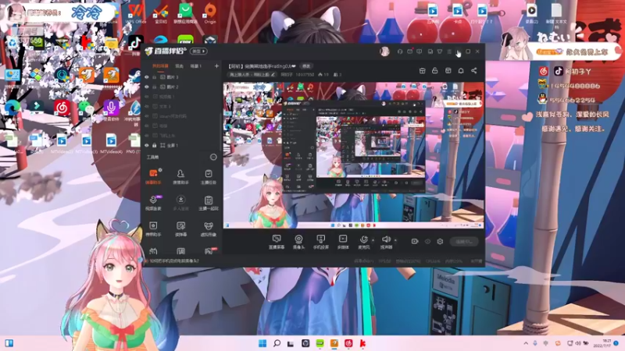Add a 手机投屏 phone mirroring source
This screenshot has width=625, height=351.
(x=320, y=242)
